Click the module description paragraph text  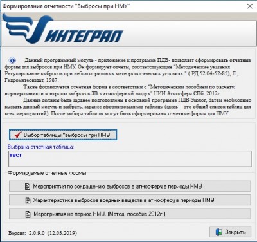pyautogui.click(x=128, y=87)
